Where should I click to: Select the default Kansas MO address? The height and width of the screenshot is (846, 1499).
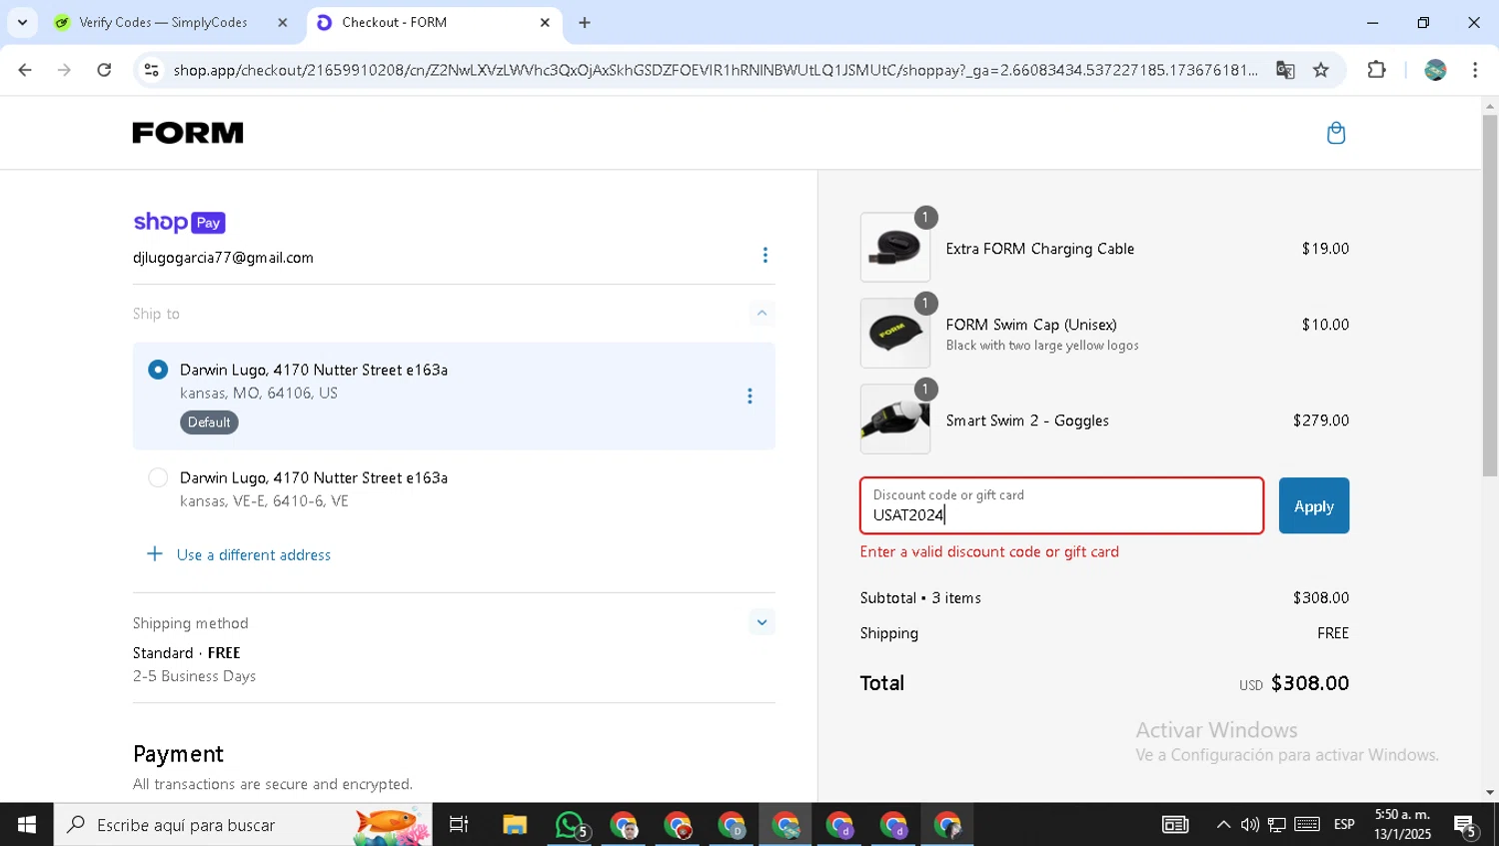[158, 370]
